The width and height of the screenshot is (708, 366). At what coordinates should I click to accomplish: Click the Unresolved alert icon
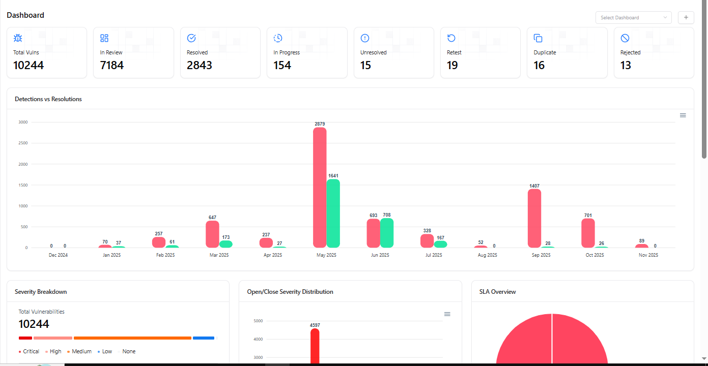365,38
